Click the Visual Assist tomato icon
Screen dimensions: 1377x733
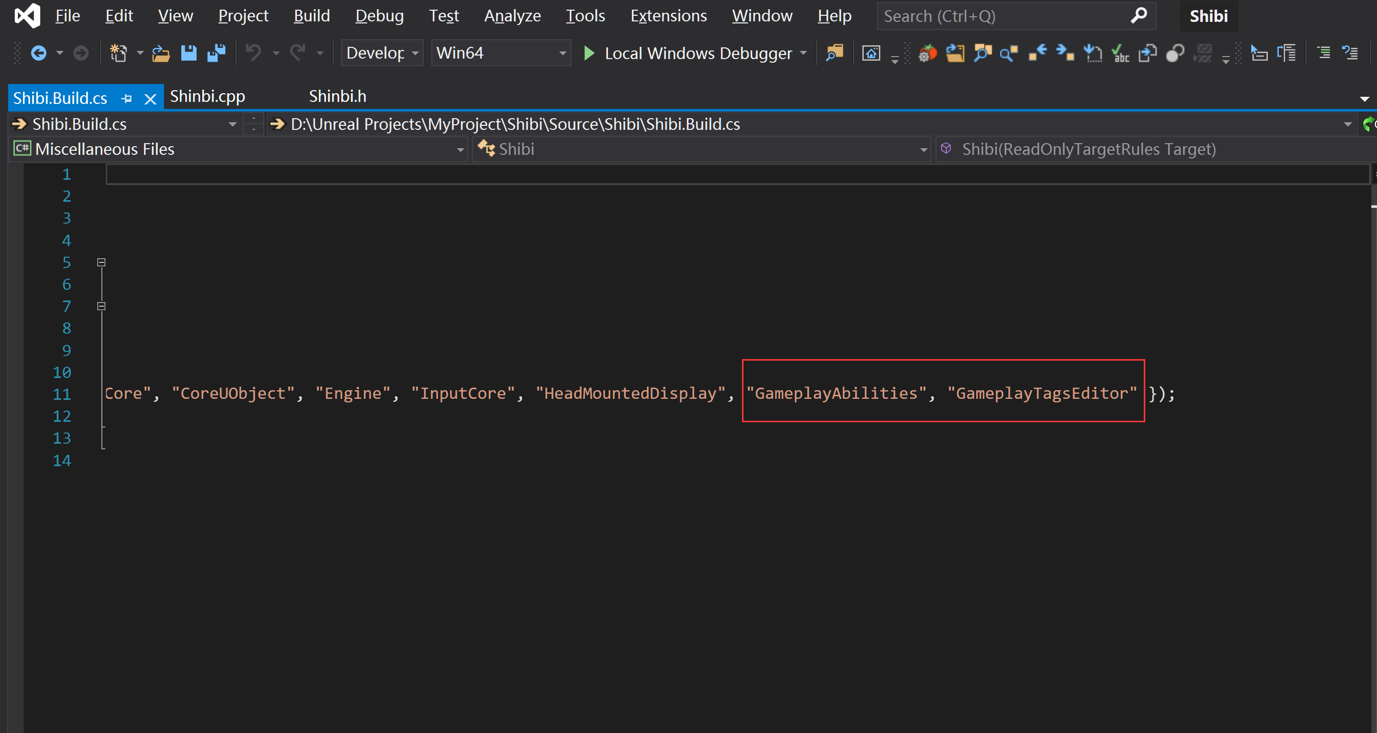point(927,53)
